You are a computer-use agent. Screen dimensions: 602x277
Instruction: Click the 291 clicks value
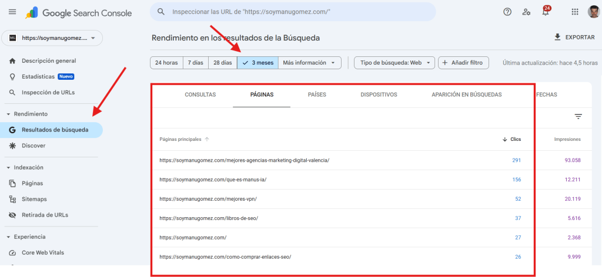point(516,160)
